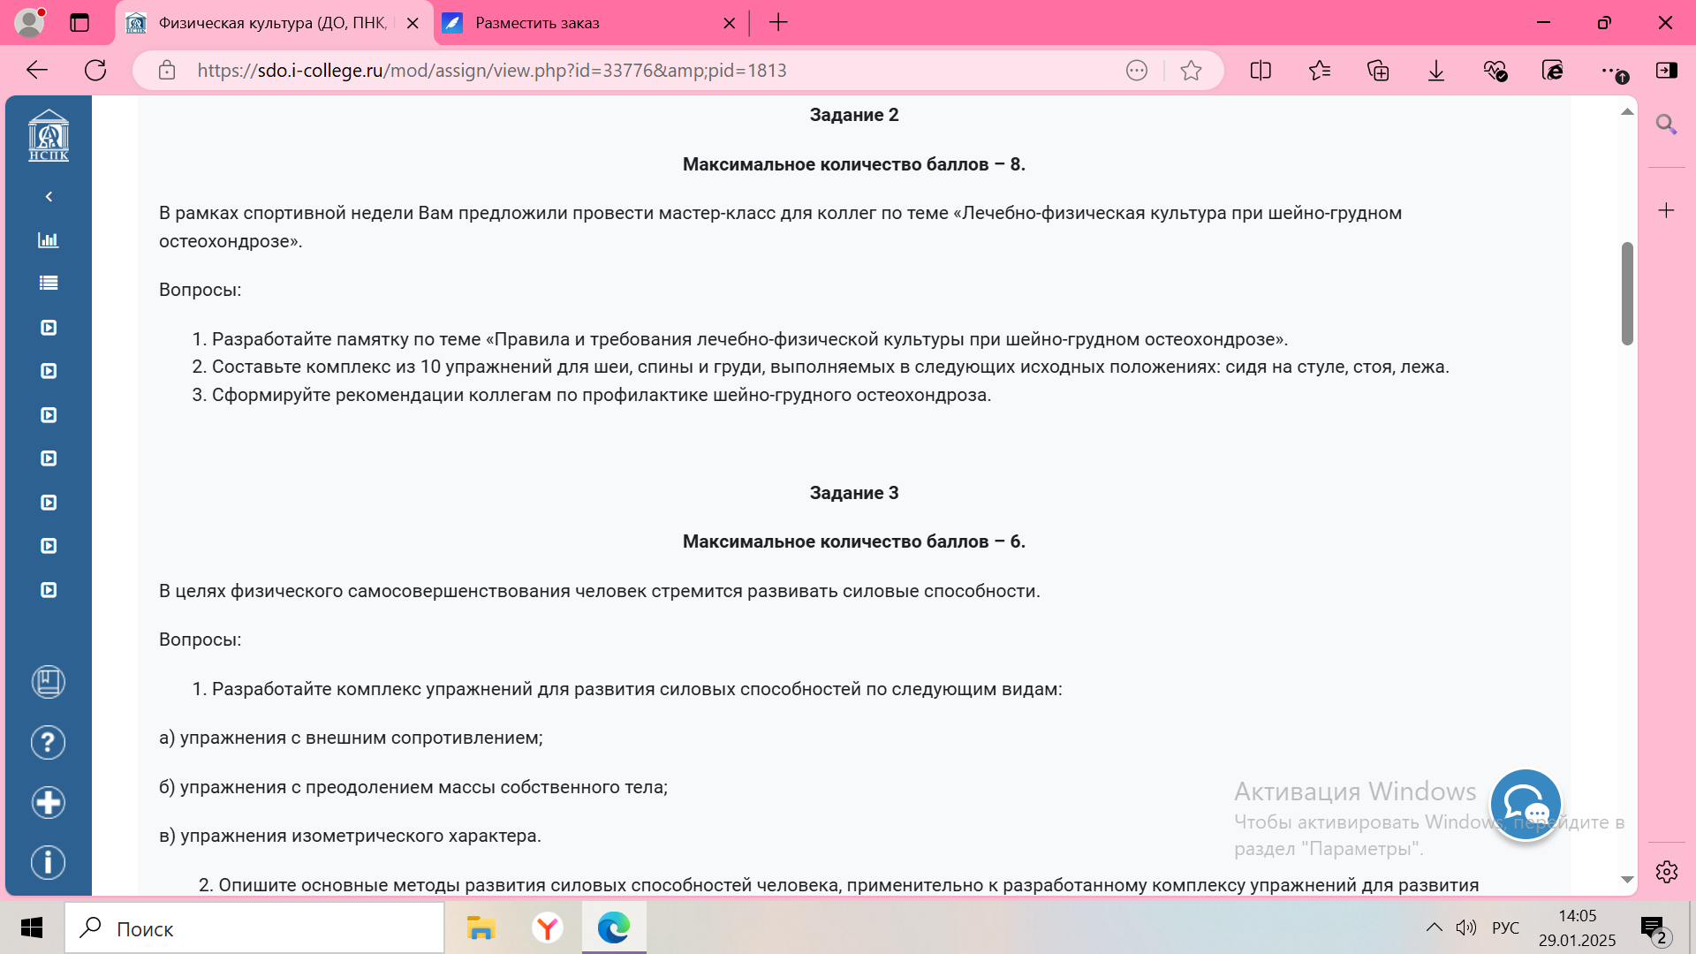The width and height of the screenshot is (1696, 954).
Task: Click the info icon at the sidebar bottom
Action: (49, 862)
